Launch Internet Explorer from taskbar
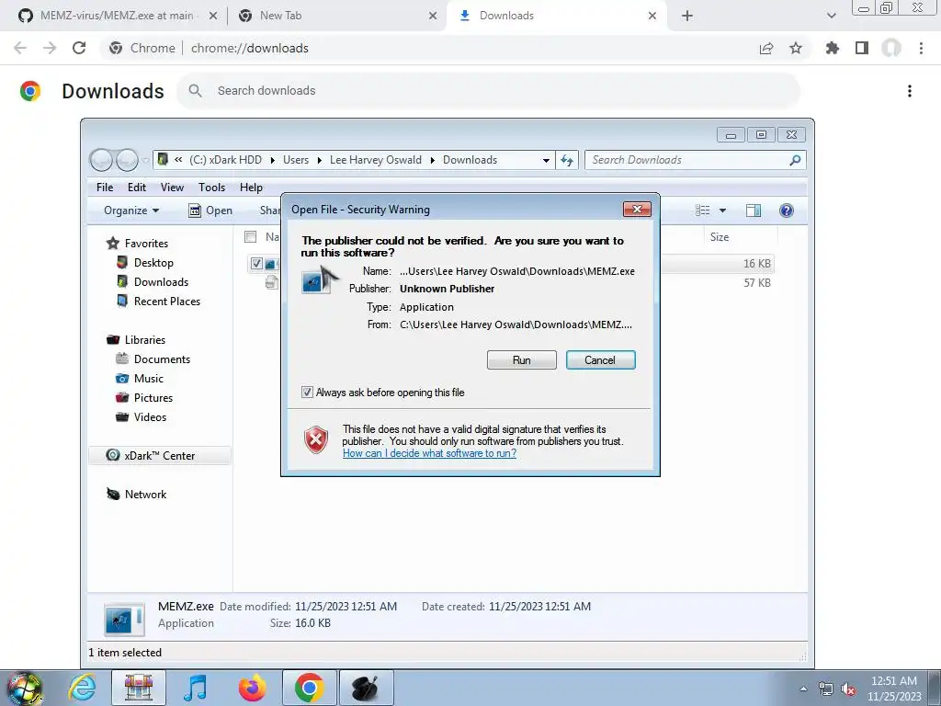Viewport: 941px width, 706px height. coord(82,688)
